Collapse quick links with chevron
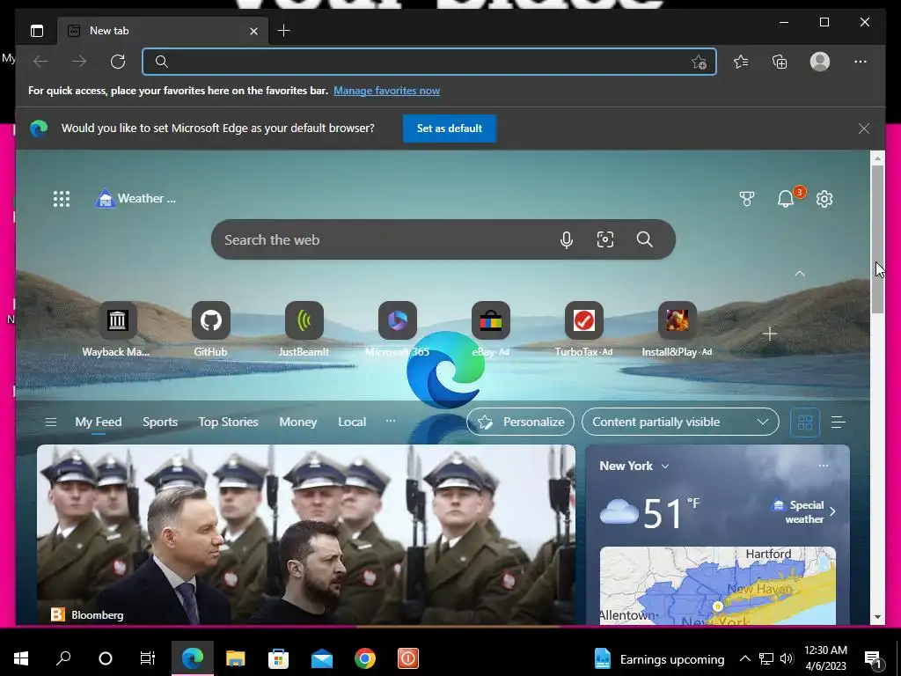The height and width of the screenshot is (676, 901). point(800,275)
